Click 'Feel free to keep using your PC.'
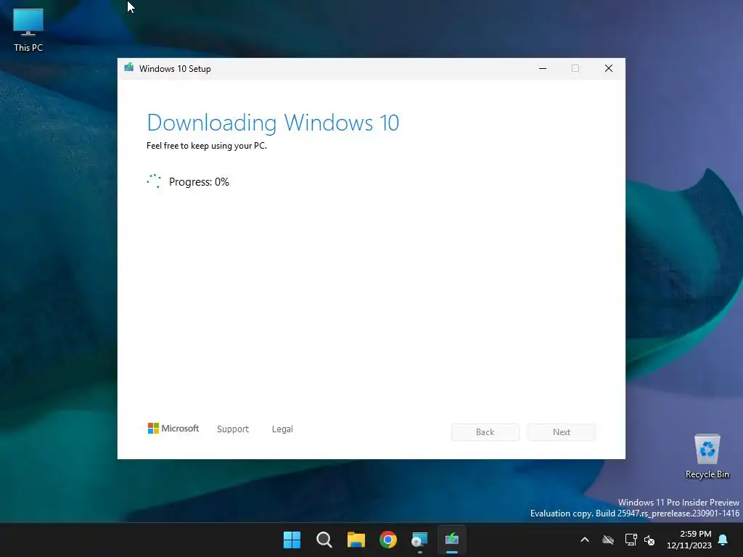 [207, 145]
